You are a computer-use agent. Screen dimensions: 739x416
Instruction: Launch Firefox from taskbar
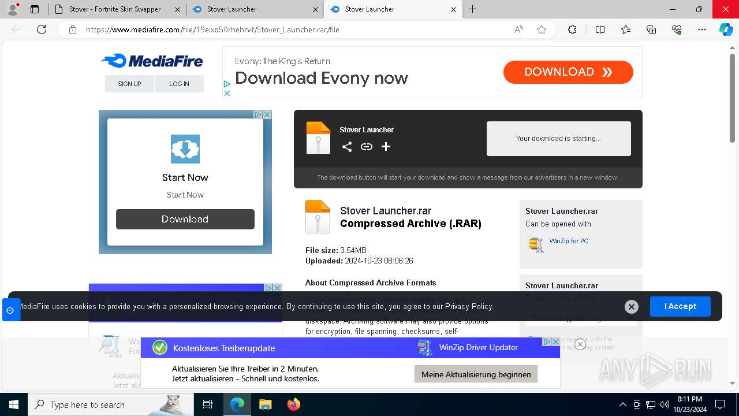[x=294, y=404]
